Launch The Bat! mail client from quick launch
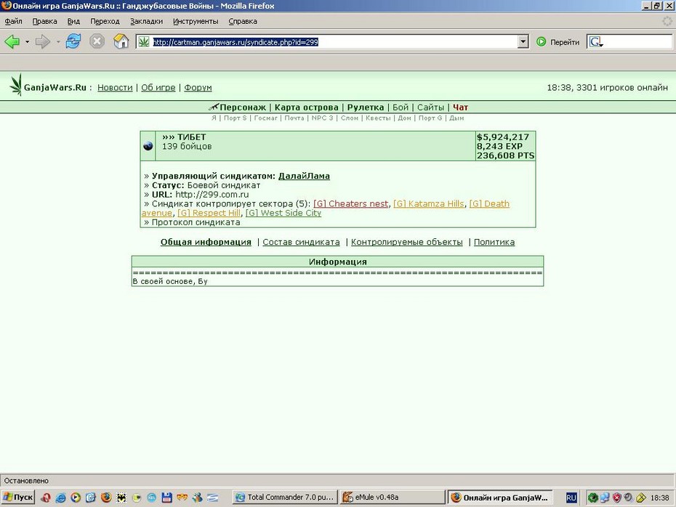The width and height of the screenshot is (676, 507). point(121,498)
